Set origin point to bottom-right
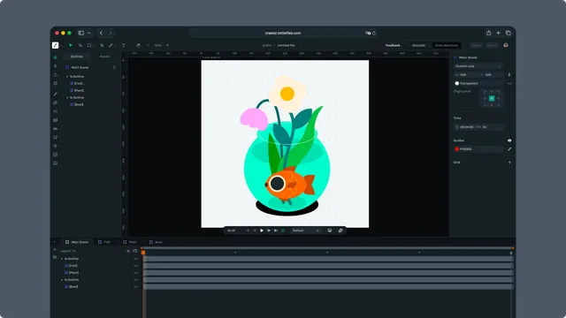 click(498, 104)
